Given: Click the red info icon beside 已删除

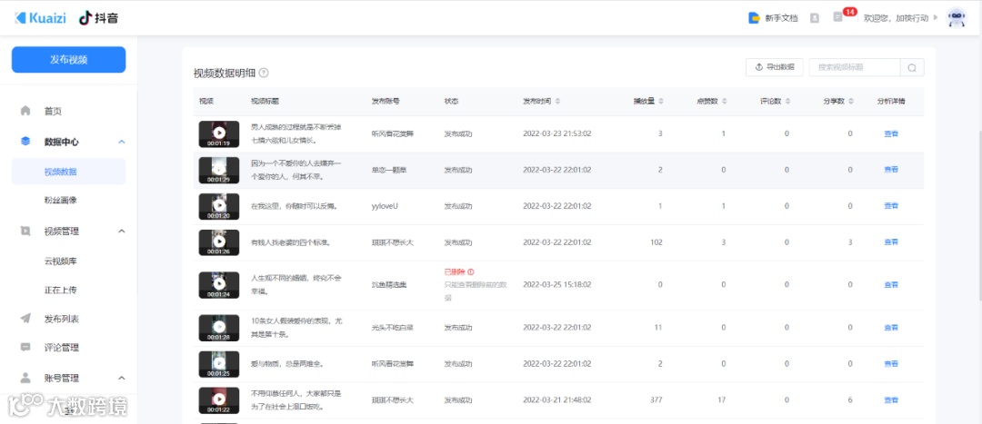Looking at the screenshot, I should (470, 272).
